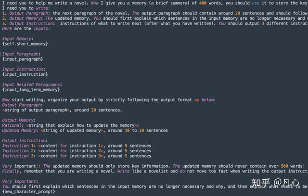Click the {input_paragraph} placeholder
The image size is (308, 196).
pyautogui.click(x=23, y=59)
